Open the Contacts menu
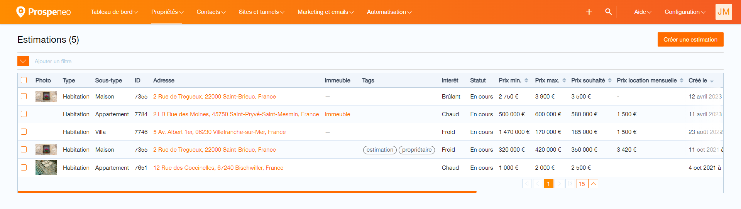The image size is (741, 209). click(x=211, y=12)
